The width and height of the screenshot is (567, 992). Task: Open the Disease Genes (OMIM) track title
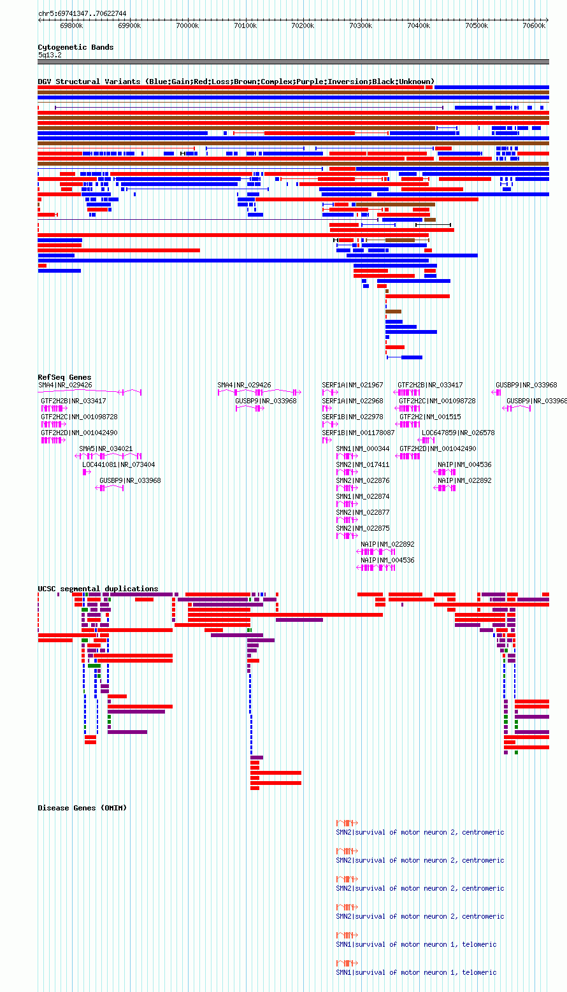82,808
